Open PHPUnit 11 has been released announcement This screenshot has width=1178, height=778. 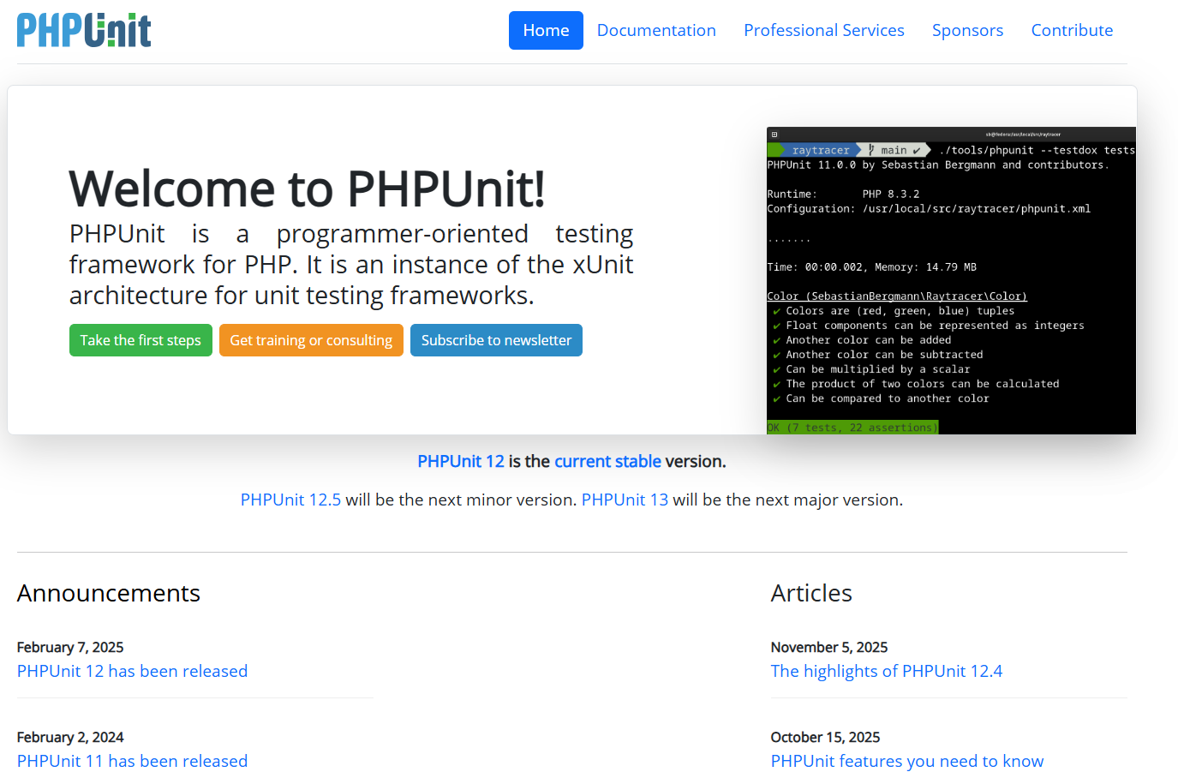click(132, 761)
